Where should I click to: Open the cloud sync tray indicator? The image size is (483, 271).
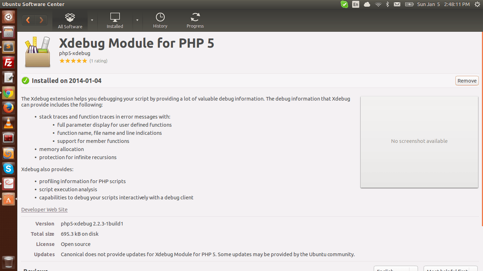click(x=367, y=4)
